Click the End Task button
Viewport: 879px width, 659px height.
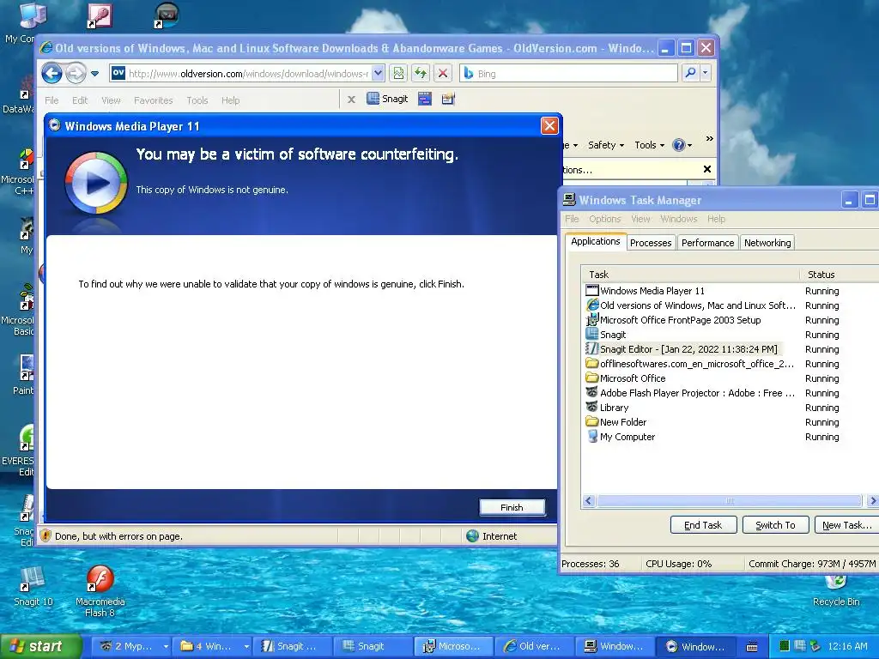click(x=702, y=525)
